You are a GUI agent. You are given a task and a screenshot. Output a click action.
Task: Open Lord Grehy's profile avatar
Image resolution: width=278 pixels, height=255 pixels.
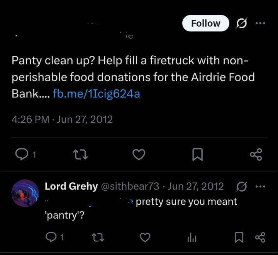(25, 194)
